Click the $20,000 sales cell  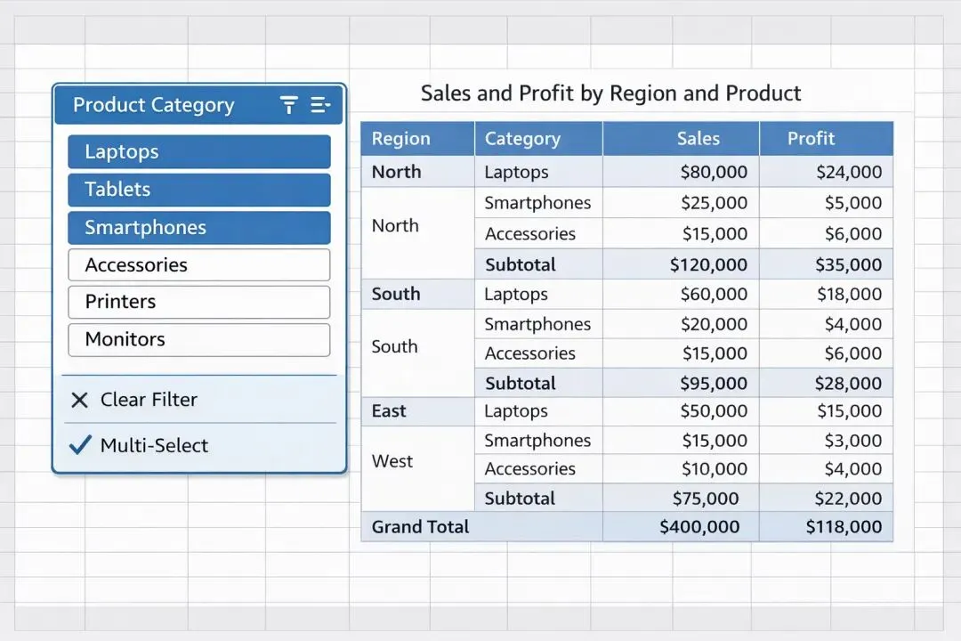[681, 324]
